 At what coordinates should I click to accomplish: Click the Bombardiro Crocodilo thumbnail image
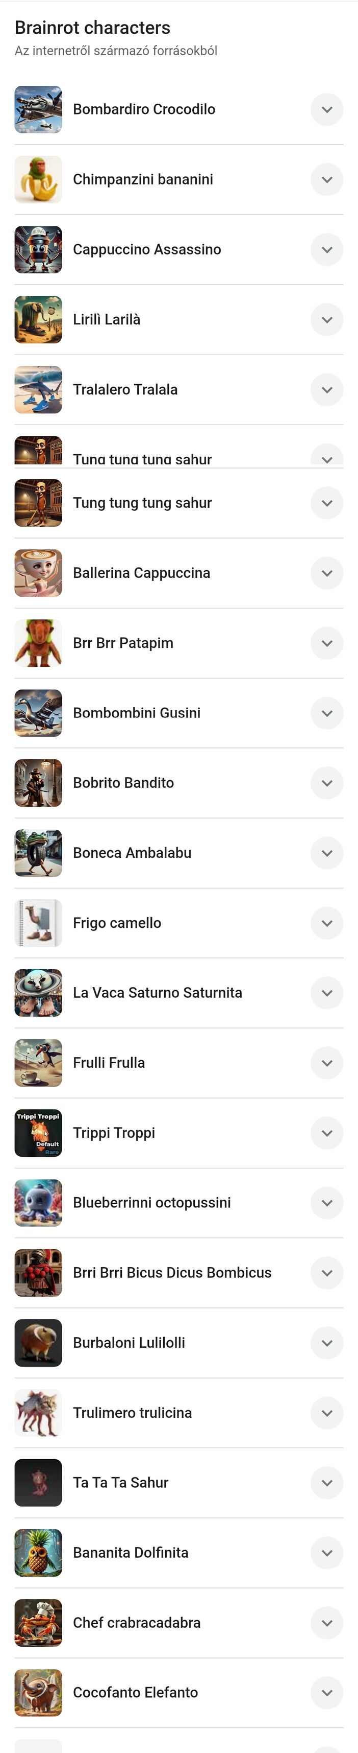[x=38, y=109]
